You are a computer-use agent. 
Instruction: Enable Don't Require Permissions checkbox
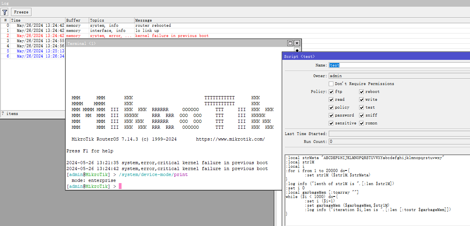pos(331,84)
